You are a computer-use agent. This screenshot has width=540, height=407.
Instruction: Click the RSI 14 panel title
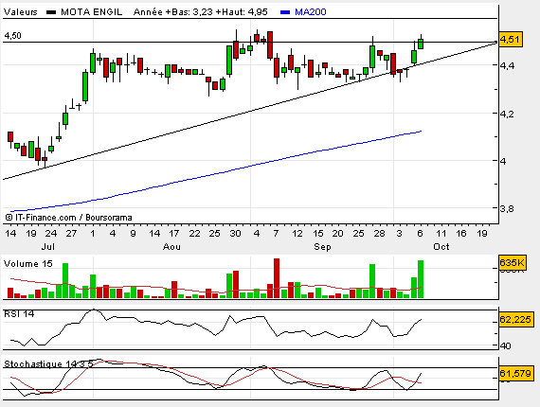click(19, 313)
